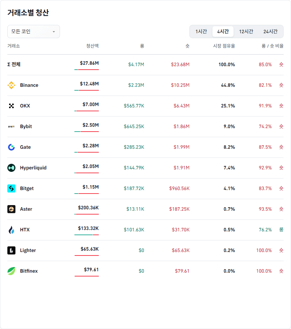Click the Gate long value $285.23K
Image resolution: width=291 pixels, height=329 pixels.
[x=134, y=147]
